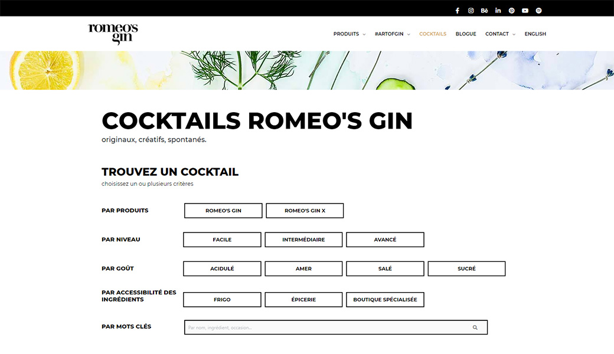The height and width of the screenshot is (354, 614).
Task: Focus the keyword search field
Action: 335,327
